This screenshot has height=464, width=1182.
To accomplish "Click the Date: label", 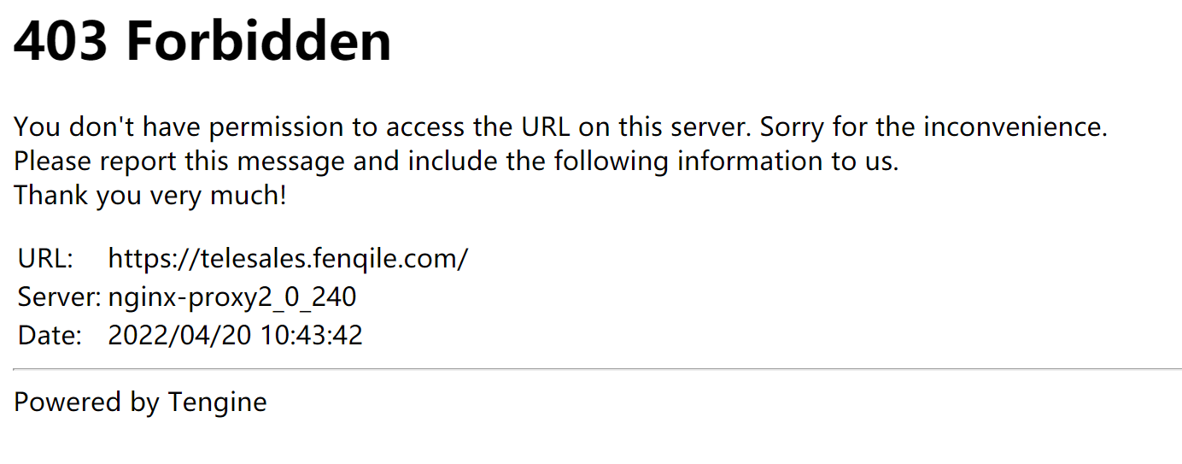I will tap(50, 335).
